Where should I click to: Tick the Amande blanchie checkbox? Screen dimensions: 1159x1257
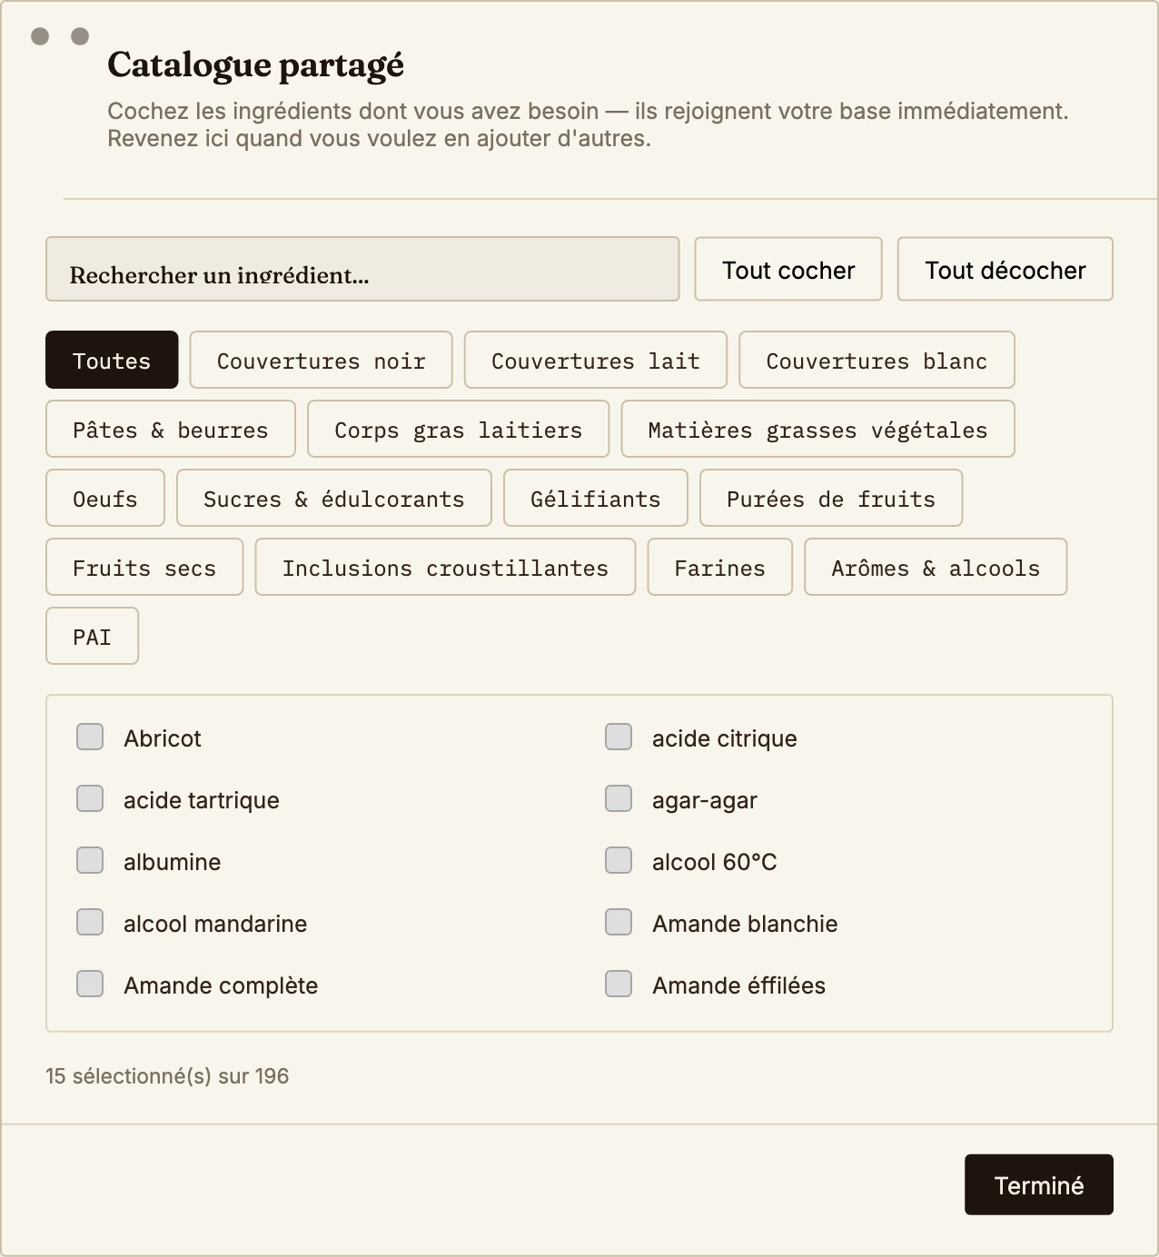(619, 922)
